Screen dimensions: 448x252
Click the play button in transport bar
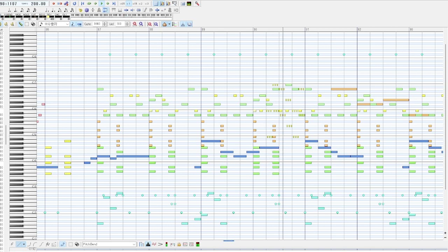pos(101,3)
